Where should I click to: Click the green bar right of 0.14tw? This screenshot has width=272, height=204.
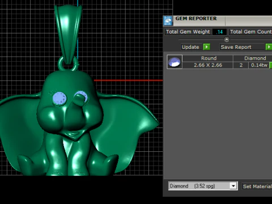[271, 65]
